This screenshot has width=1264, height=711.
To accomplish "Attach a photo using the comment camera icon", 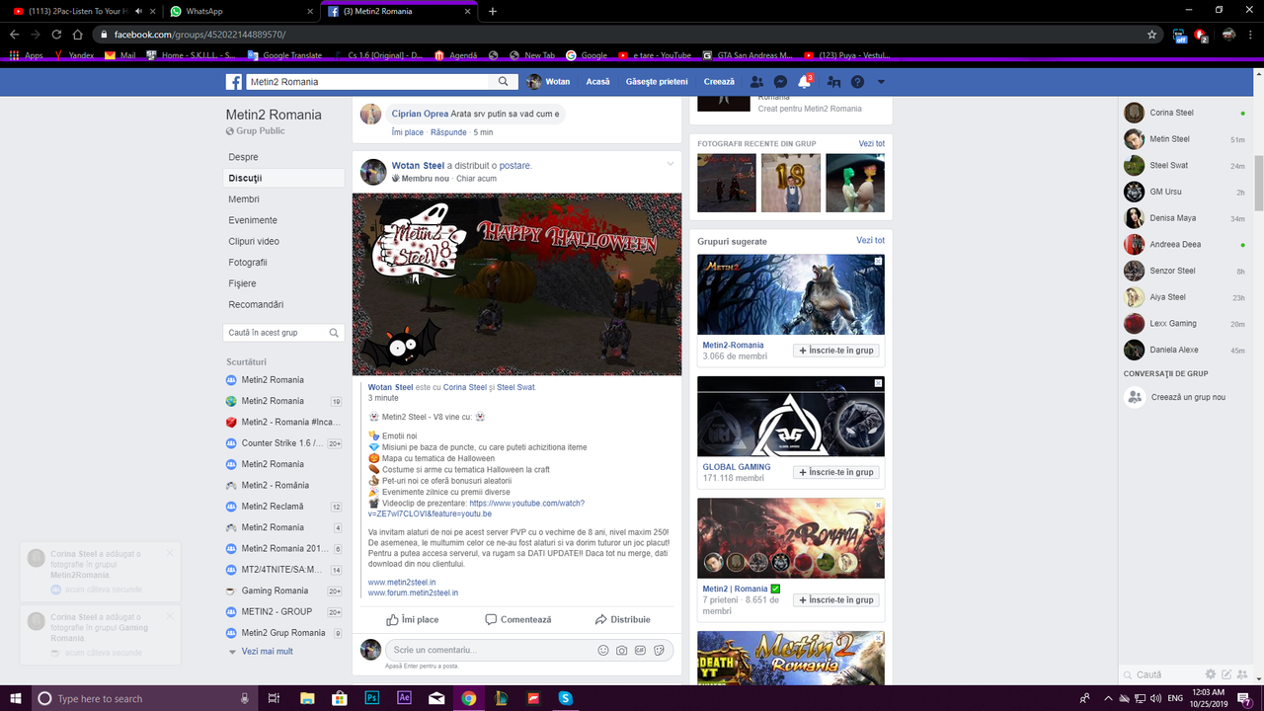I will point(622,650).
